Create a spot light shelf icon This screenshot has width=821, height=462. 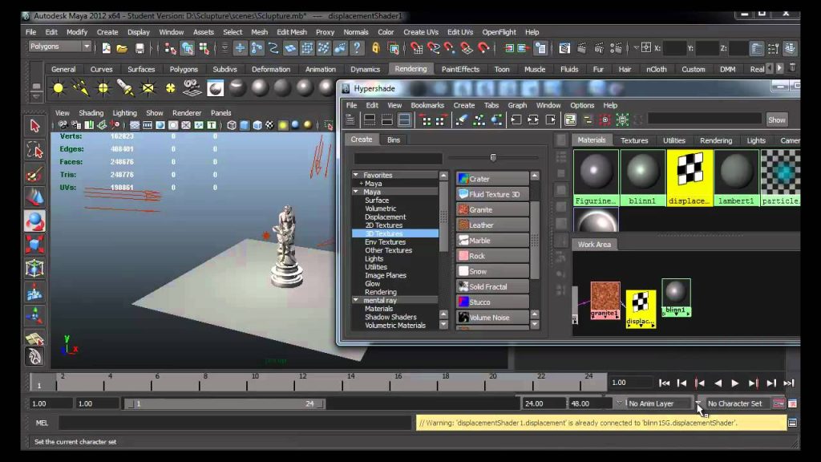[126, 88]
